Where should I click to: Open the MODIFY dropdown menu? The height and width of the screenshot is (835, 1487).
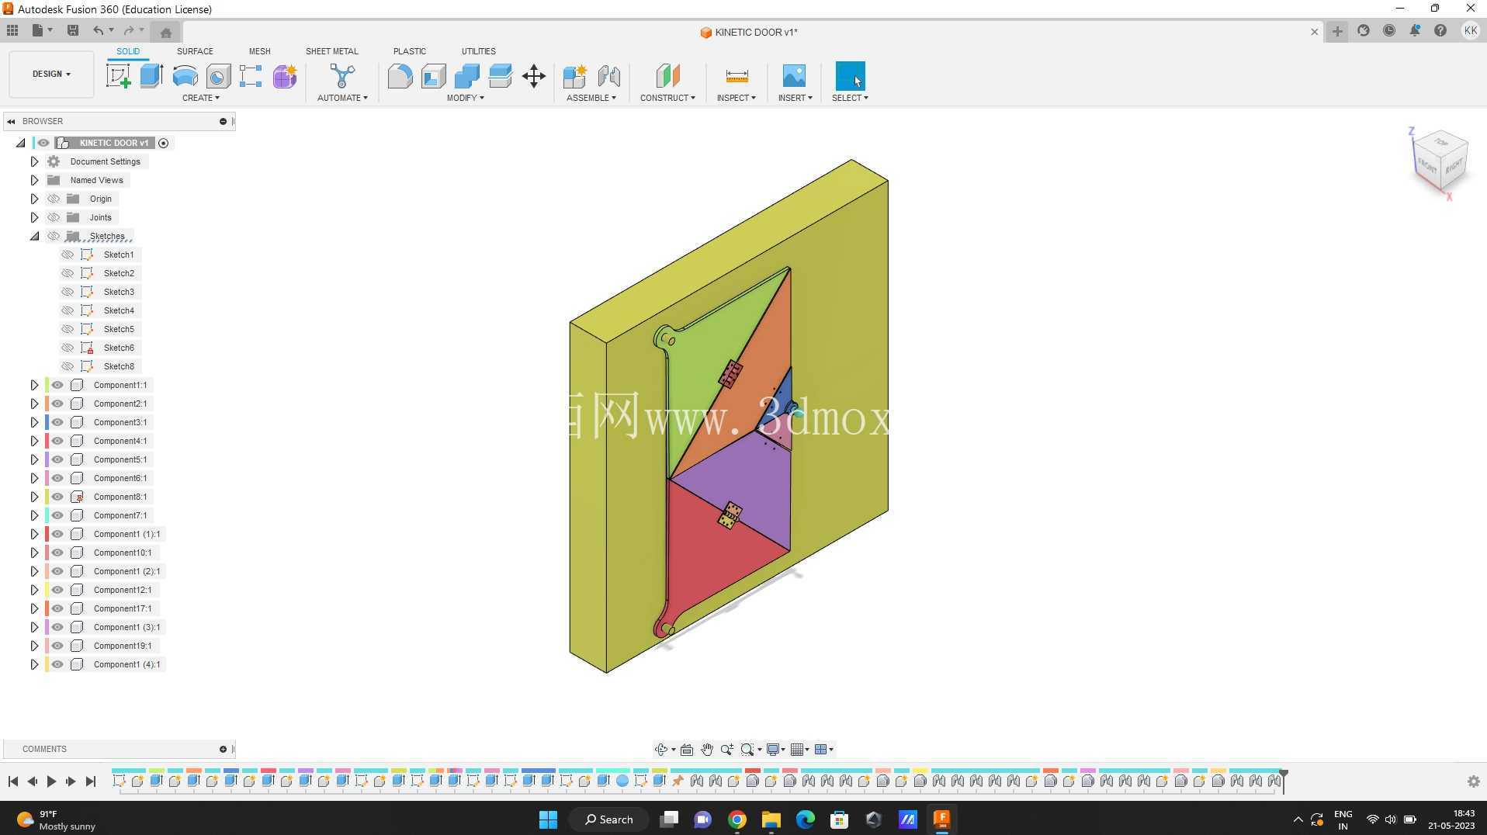pyautogui.click(x=466, y=98)
